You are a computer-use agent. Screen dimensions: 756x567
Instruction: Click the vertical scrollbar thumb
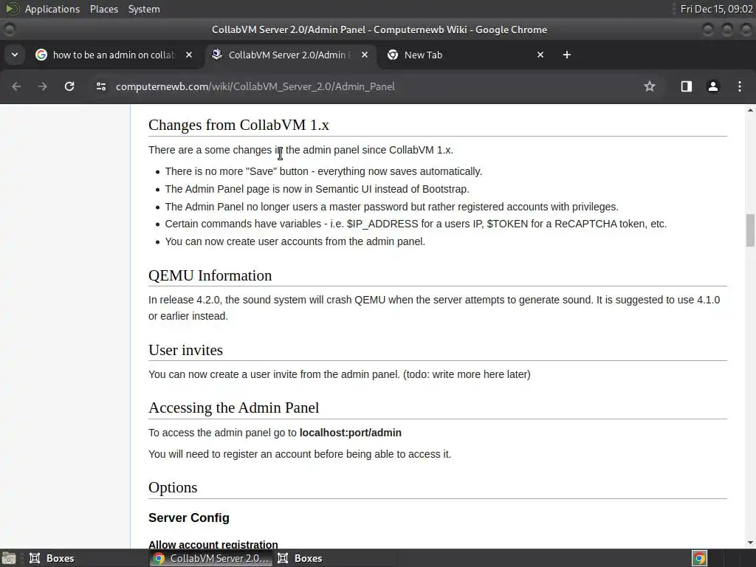[750, 230]
